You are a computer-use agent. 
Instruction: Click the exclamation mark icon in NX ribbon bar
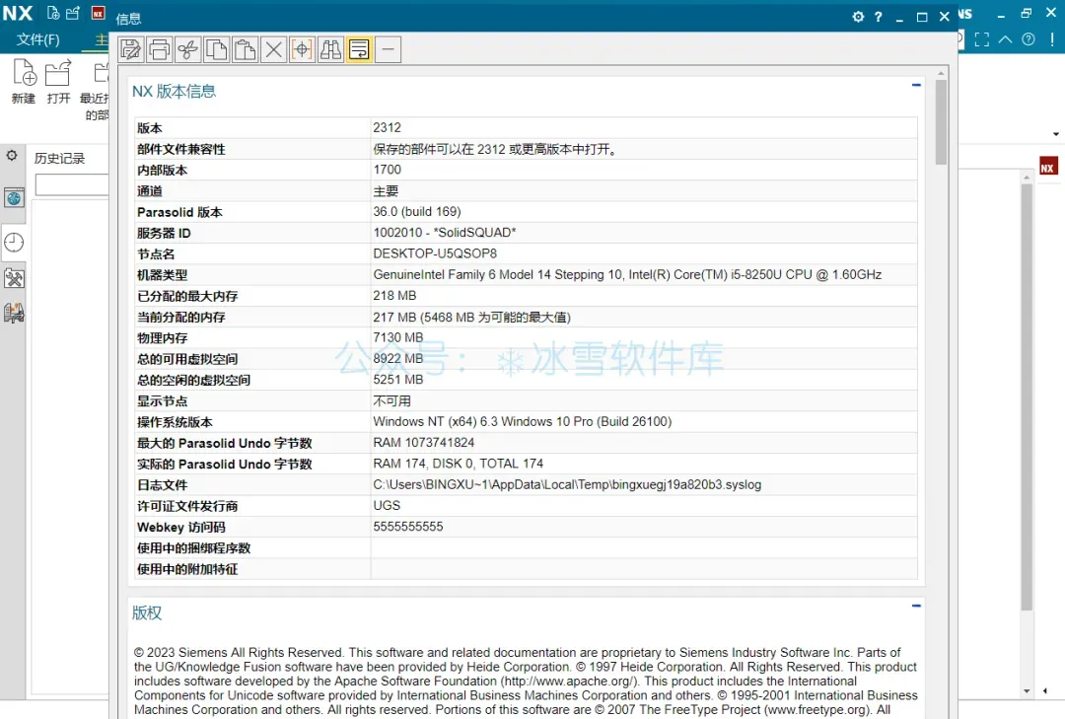click(x=1052, y=39)
